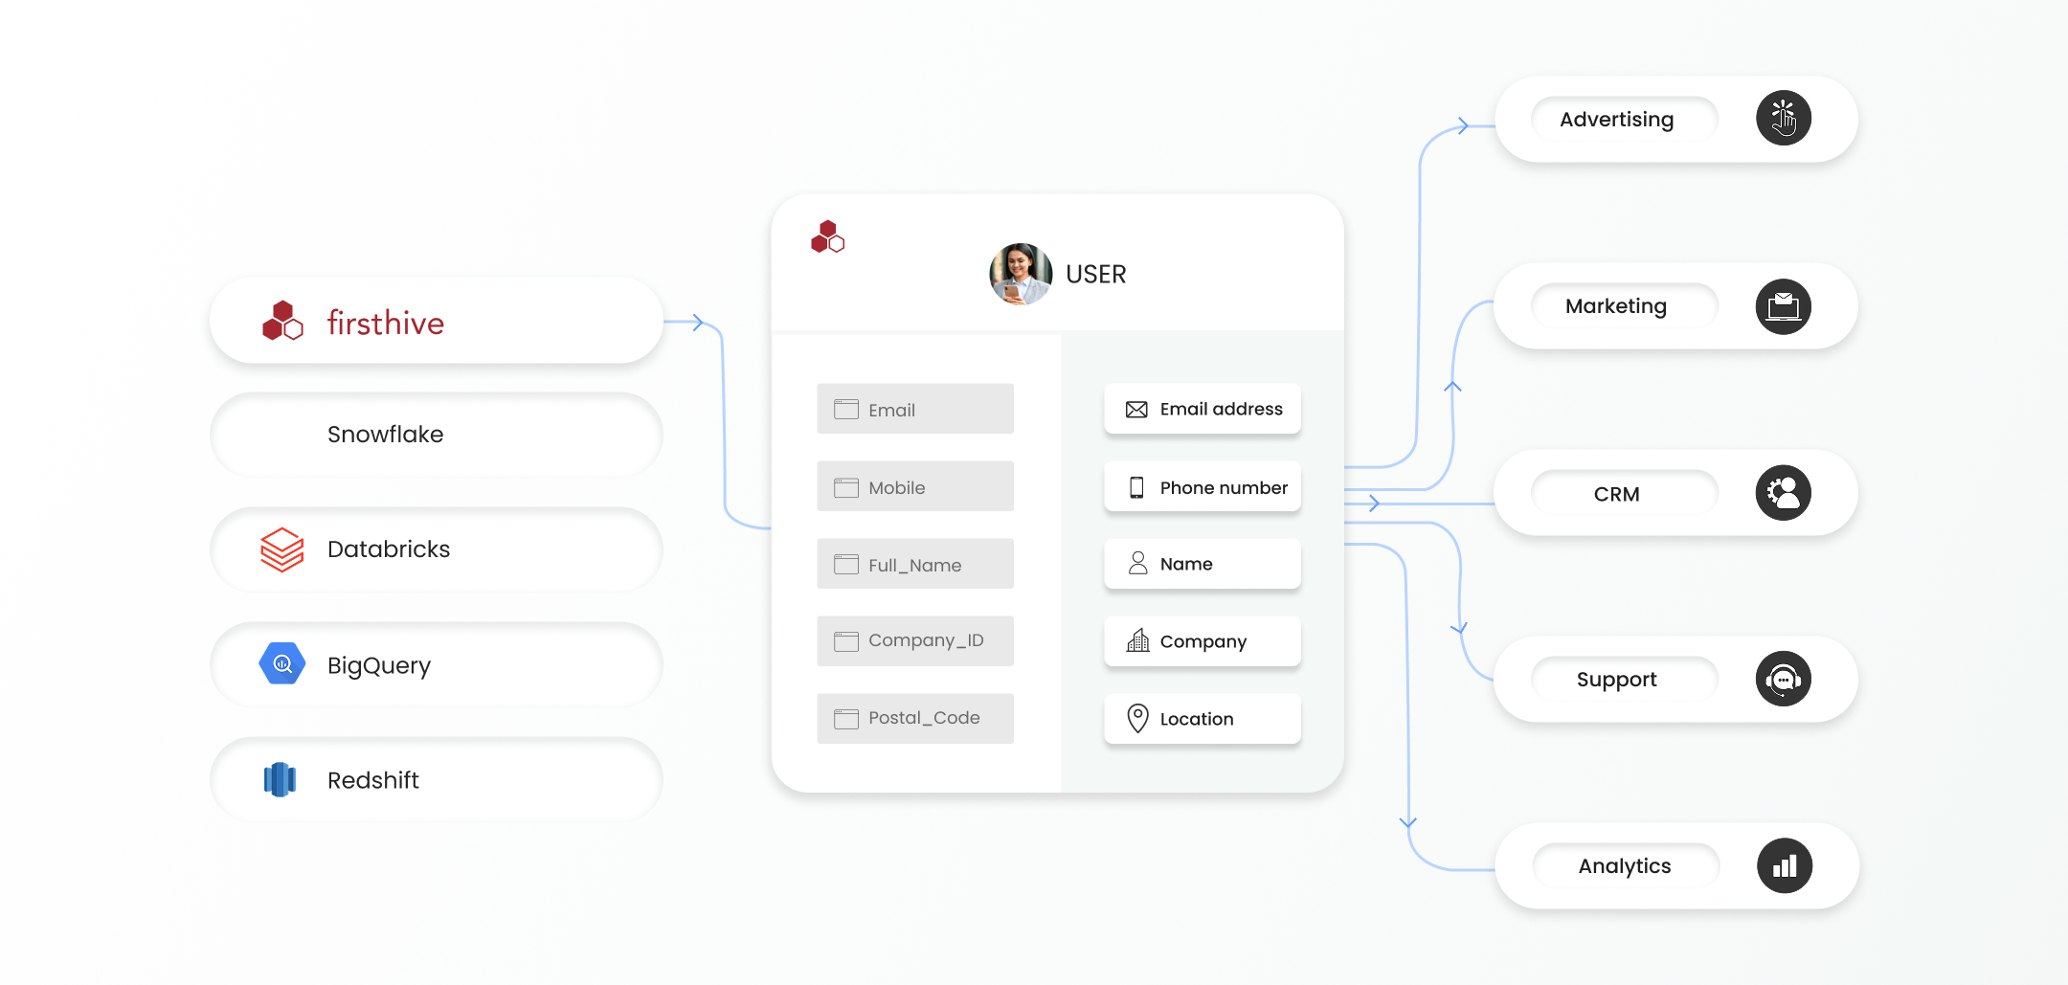Open the Analytics bar chart icon
This screenshot has height=985, width=2068.
click(x=1784, y=866)
